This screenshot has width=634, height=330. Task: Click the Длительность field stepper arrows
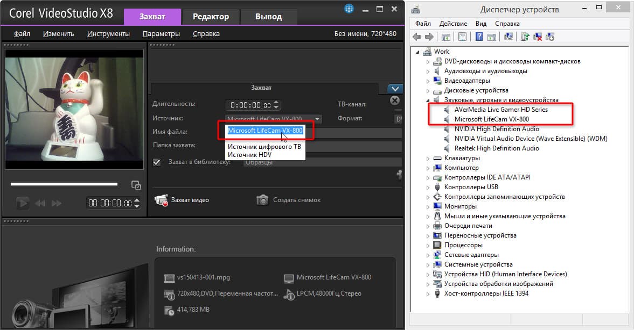click(276, 105)
